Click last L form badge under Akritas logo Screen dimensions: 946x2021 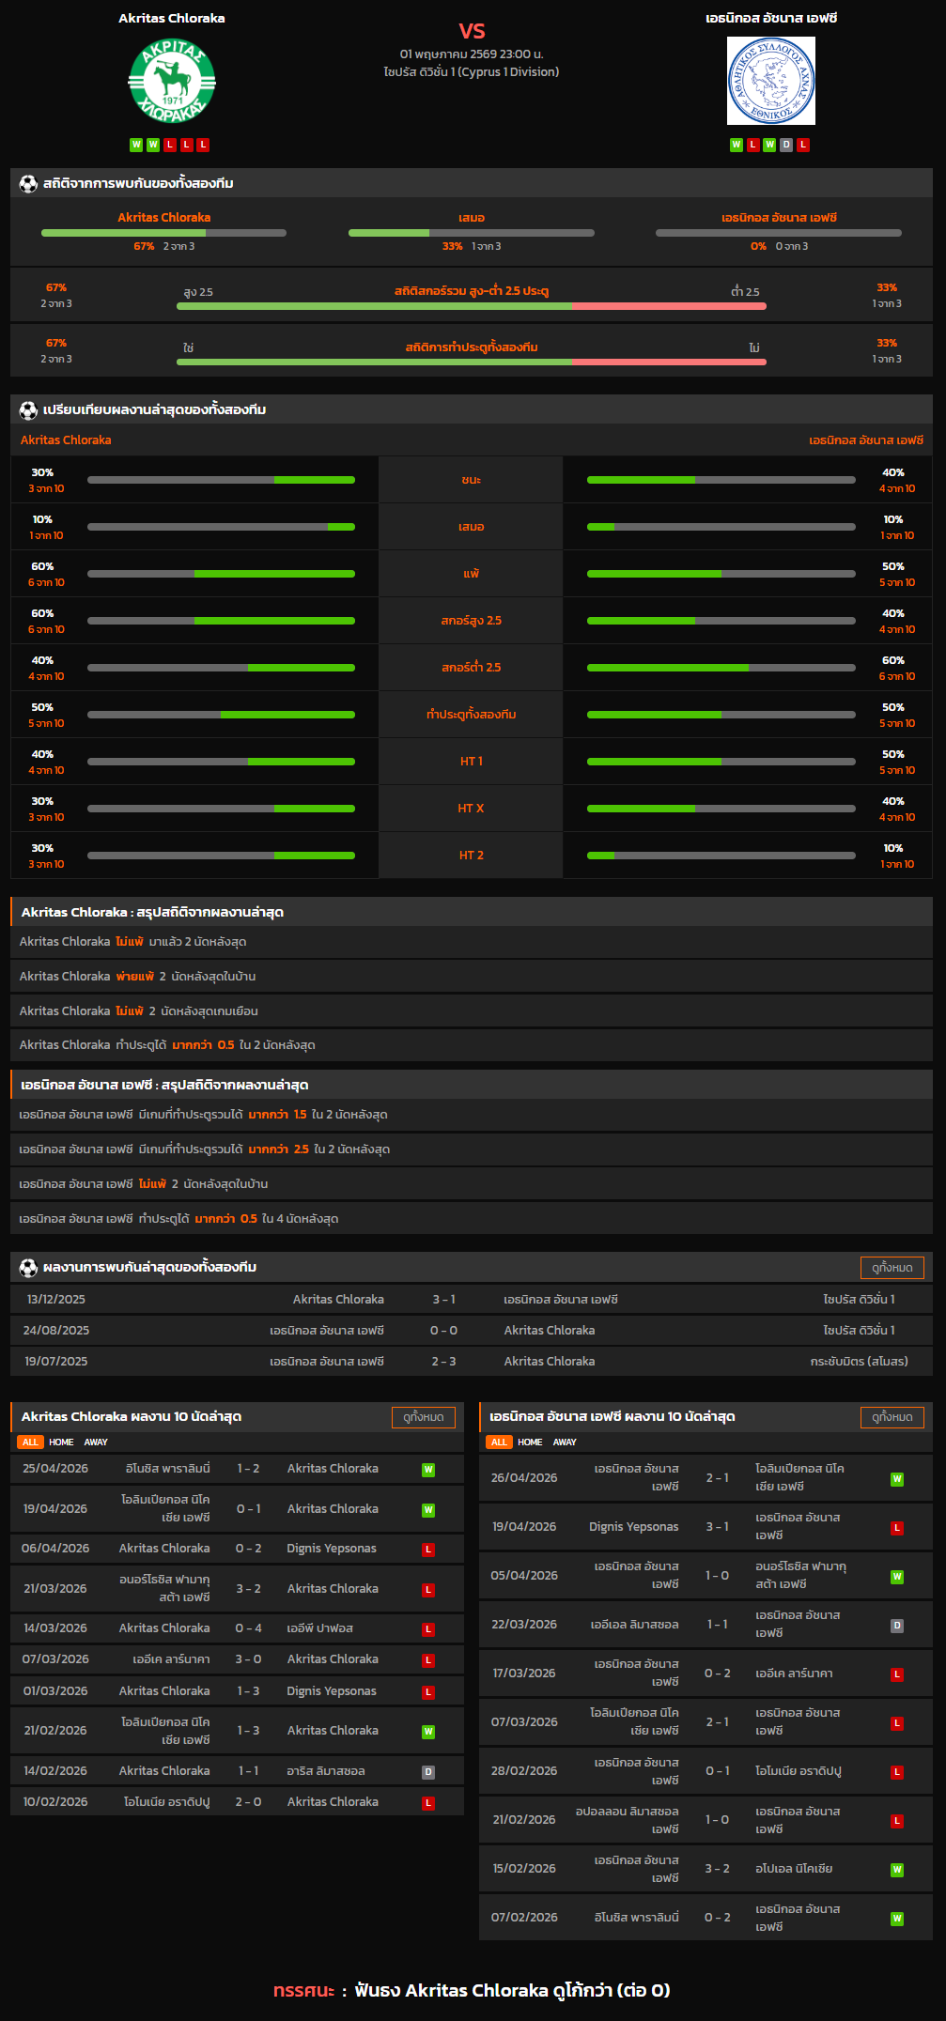[x=203, y=145]
